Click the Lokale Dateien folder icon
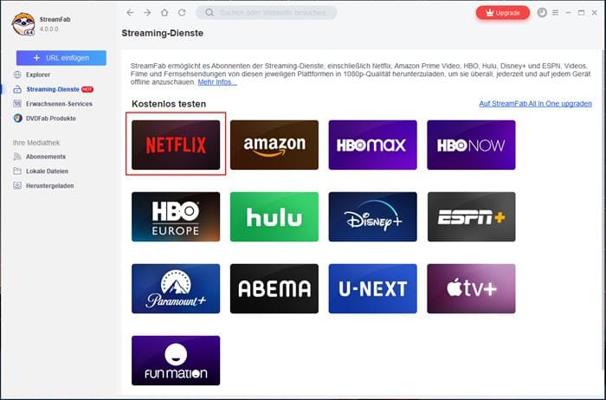The image size is (606, 400). coord(17,171)
